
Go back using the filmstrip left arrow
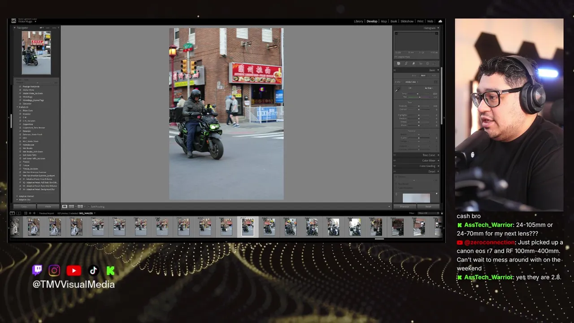tap(30, 213)
